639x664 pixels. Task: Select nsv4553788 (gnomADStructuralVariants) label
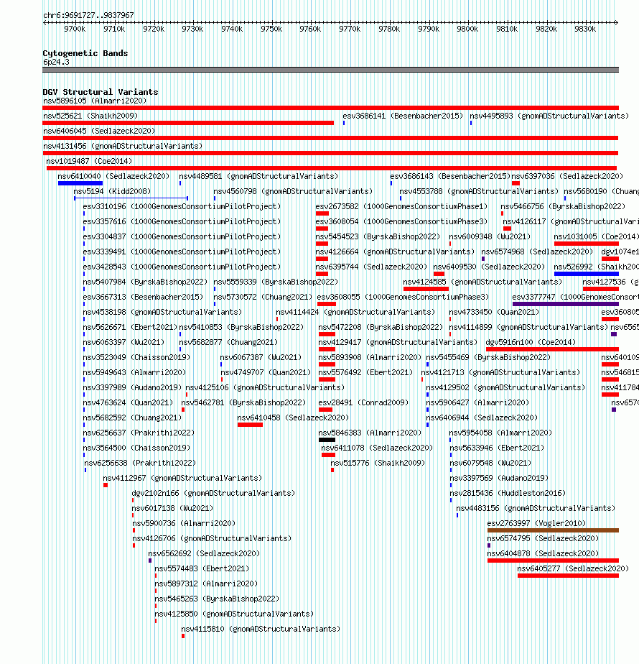tap(479, 191)
